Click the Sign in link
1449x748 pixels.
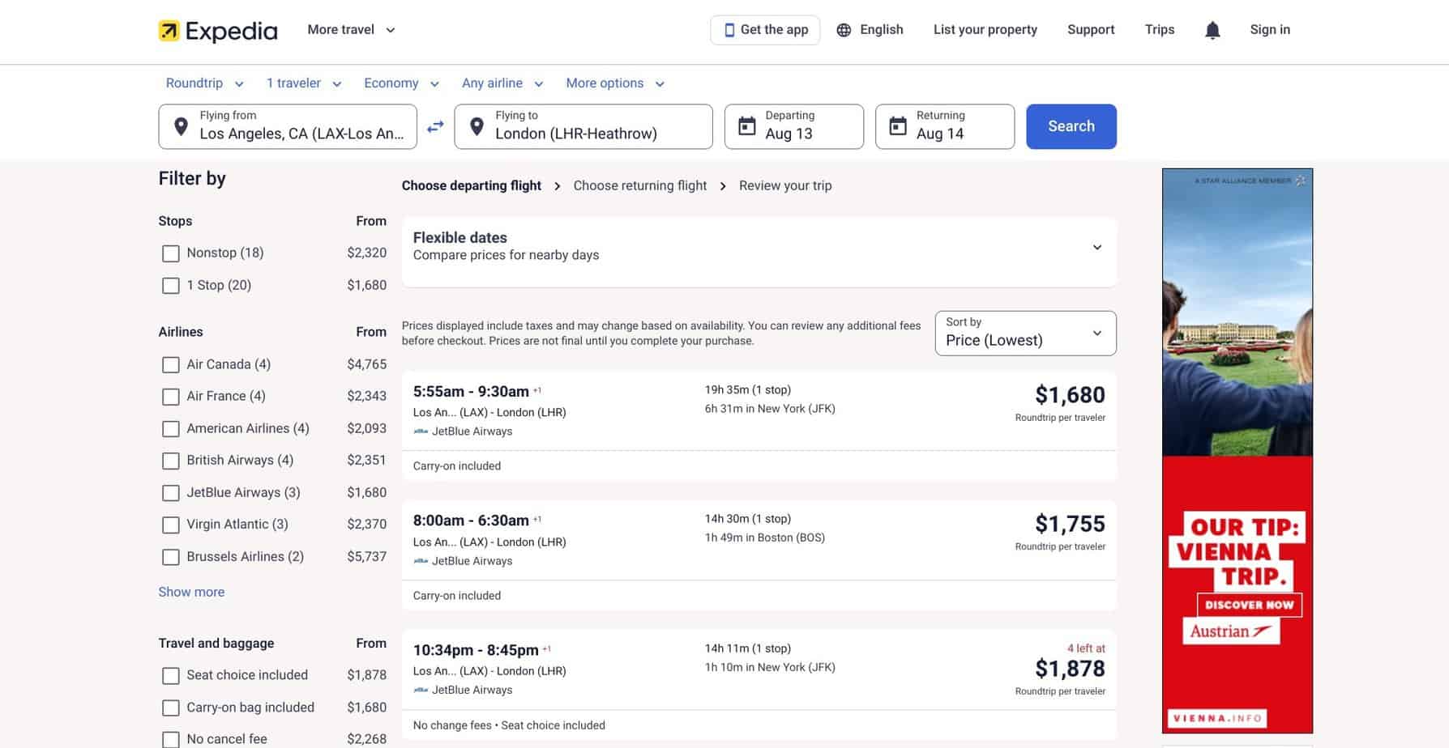tap(1270, 30)
